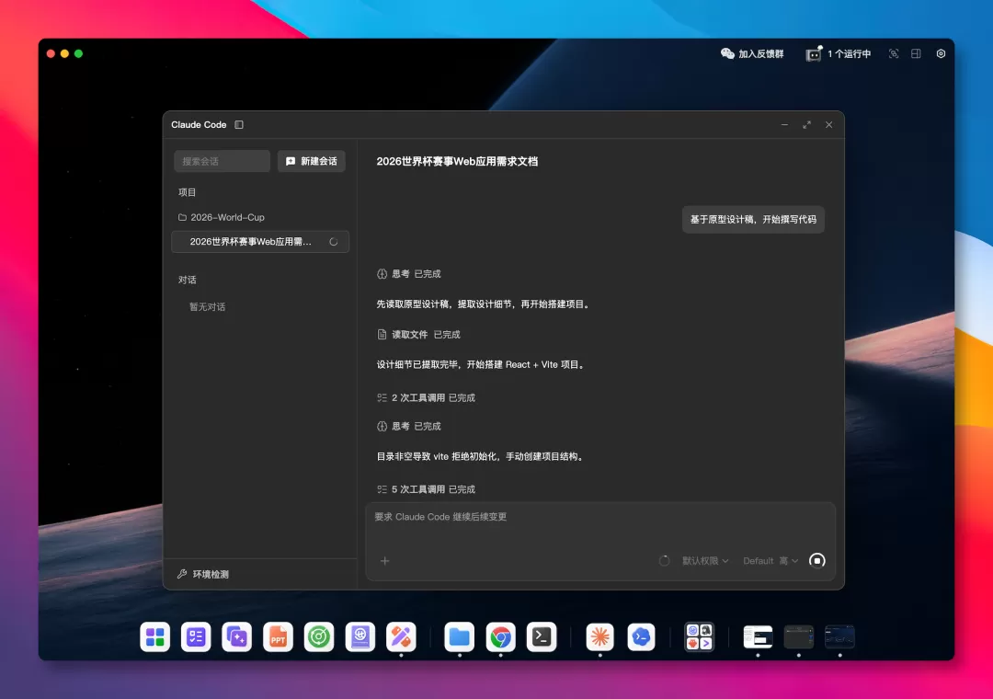The image size is (993, 699).
Task: Expand the 2 次工具调用 已完成 step
Action: 426,398
